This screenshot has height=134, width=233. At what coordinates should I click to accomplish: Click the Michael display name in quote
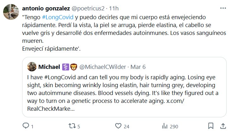(x=49, y=67)
